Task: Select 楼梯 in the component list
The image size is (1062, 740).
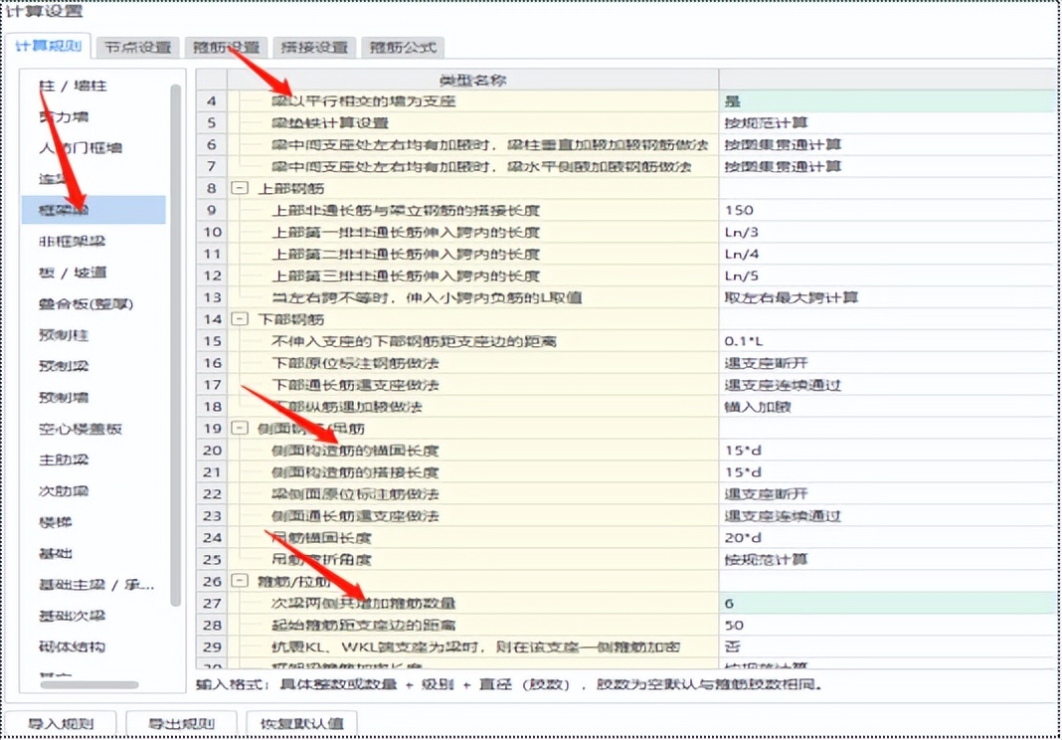Action: coord(56,522)
